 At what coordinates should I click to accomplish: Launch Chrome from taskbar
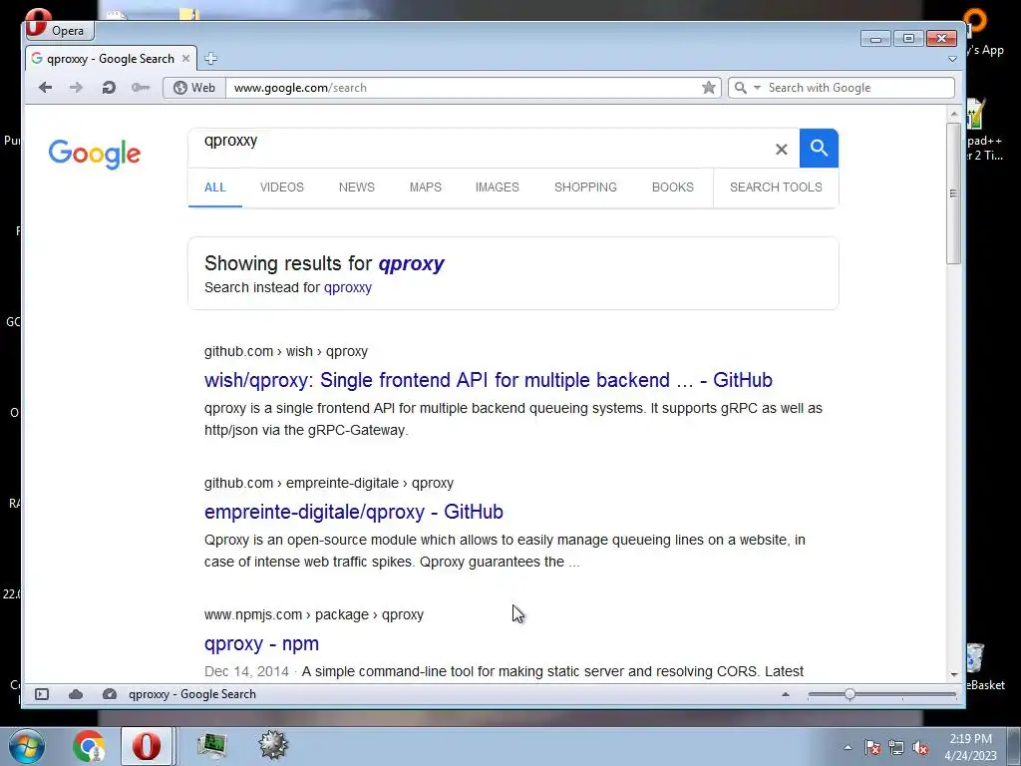click(x=89, y=746)
